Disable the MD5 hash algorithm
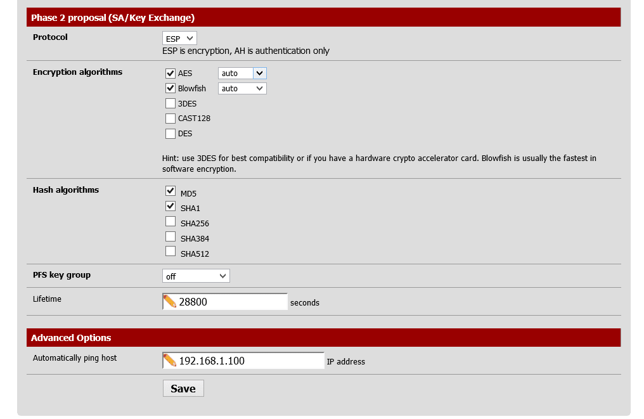Screen dimensions: 644x419 [170, 191]
